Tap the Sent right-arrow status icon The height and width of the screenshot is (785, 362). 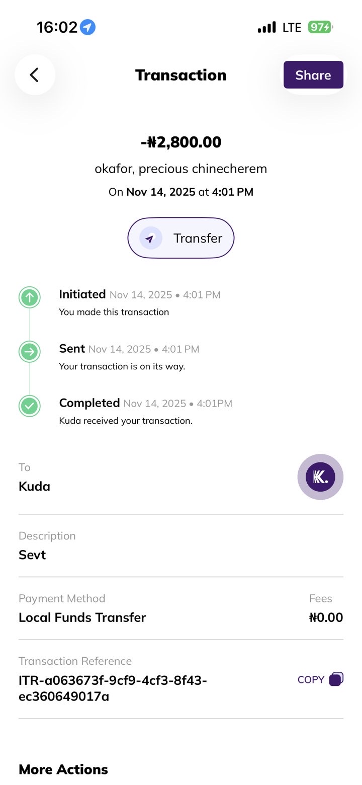[29, 352]
